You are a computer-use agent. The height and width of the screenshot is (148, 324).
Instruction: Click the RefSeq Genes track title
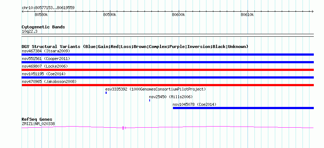[x=37, y=120]
